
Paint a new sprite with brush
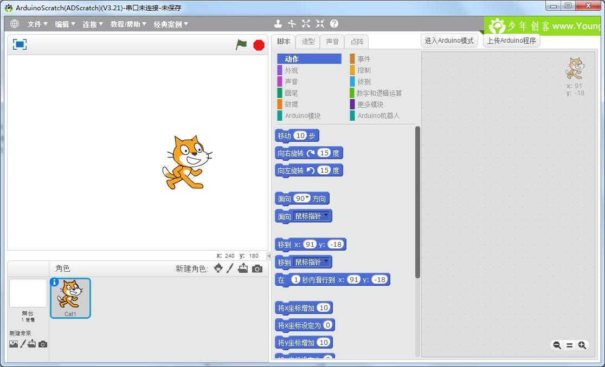click(230, 268)
